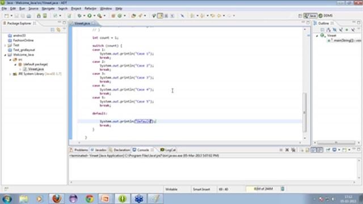Toggle Hide Local Types in Outline
Screen dimensions: 363x204
[353, 29]
